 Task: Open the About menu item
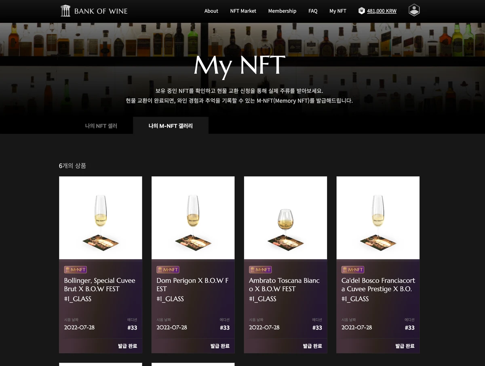211,11
